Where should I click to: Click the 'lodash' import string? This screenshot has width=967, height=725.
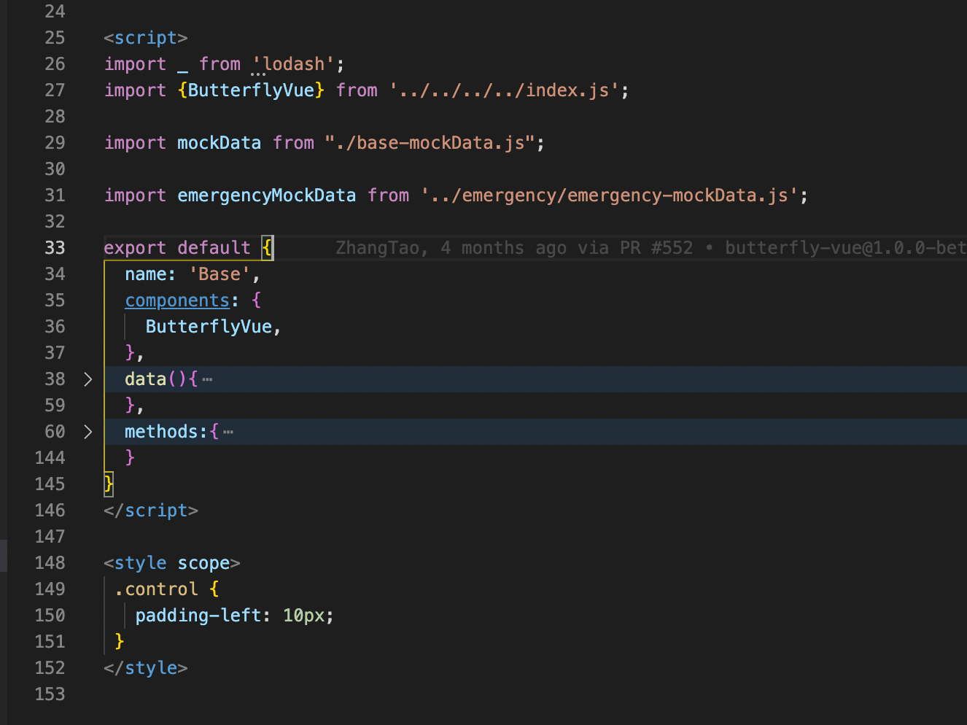tap(293, 64)
